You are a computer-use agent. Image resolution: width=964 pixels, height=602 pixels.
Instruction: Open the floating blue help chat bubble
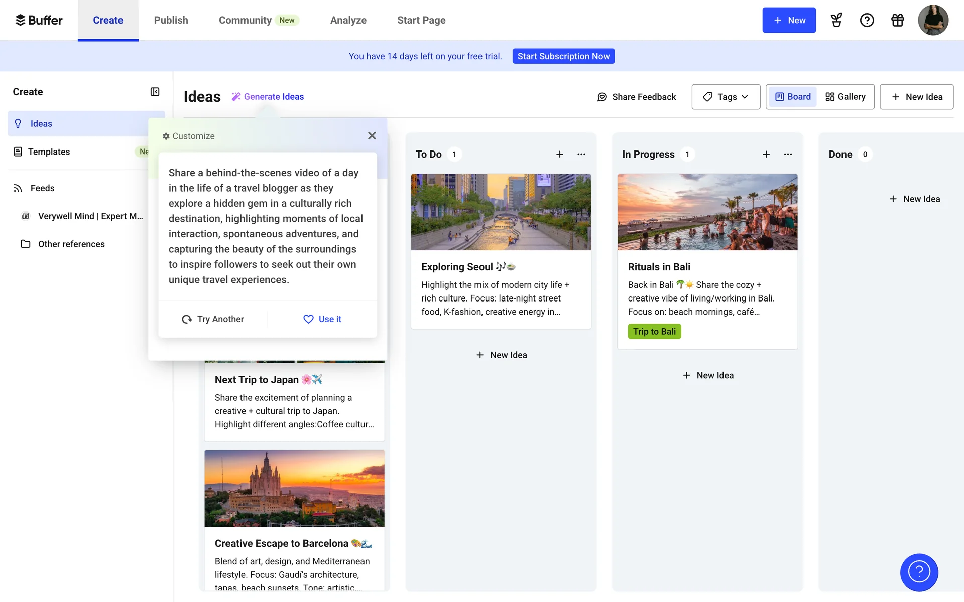[919, 572]
